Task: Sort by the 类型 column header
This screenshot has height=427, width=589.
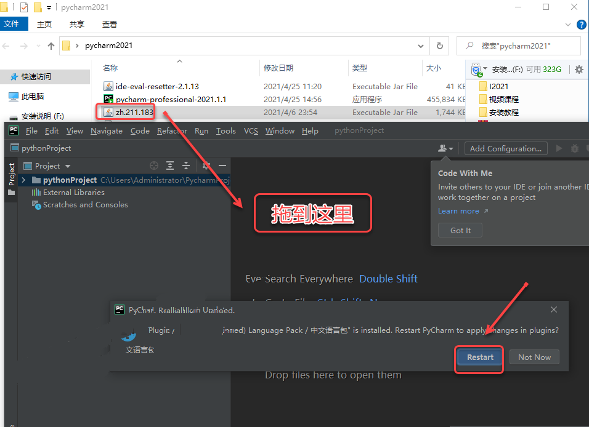Action: 359,68
